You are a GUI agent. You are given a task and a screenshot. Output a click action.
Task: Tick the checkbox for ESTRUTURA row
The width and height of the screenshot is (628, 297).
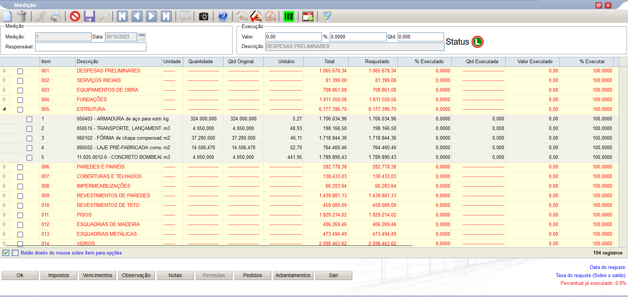click(x=20, y=110)
